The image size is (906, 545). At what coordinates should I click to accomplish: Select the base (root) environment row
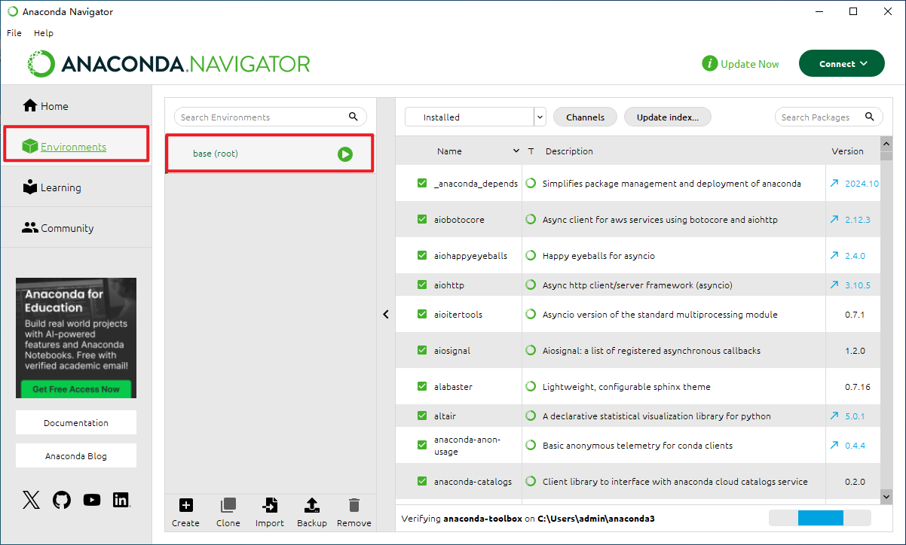pos(269,154)
